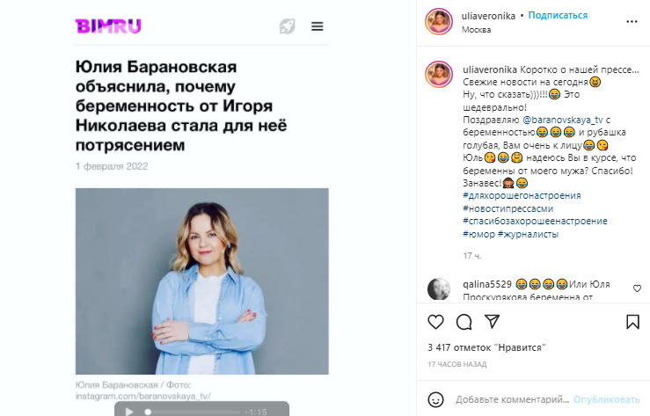The image size is (650, 416).
Task: Open more options three-dot menu
Action: (632, 21)
